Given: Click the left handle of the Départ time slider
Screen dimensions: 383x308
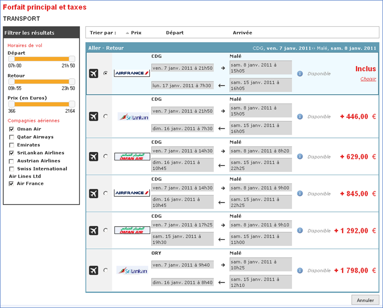Looking at the screenshot, I should point(11,59).
